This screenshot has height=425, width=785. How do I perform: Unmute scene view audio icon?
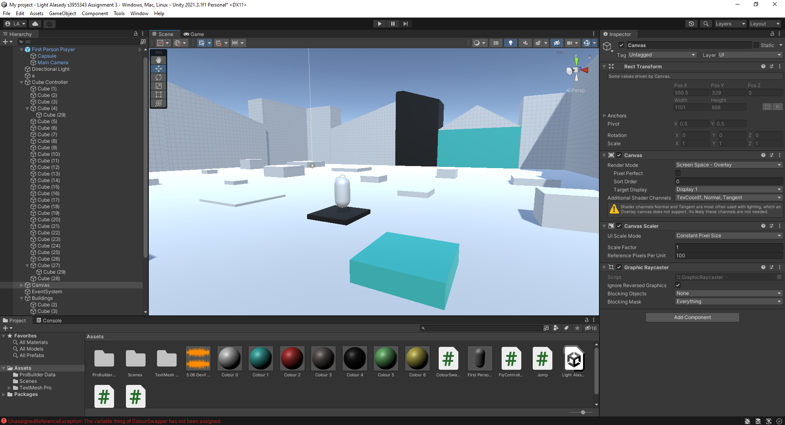tap(525, 43)
